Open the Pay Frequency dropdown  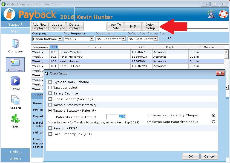point(92,39)
